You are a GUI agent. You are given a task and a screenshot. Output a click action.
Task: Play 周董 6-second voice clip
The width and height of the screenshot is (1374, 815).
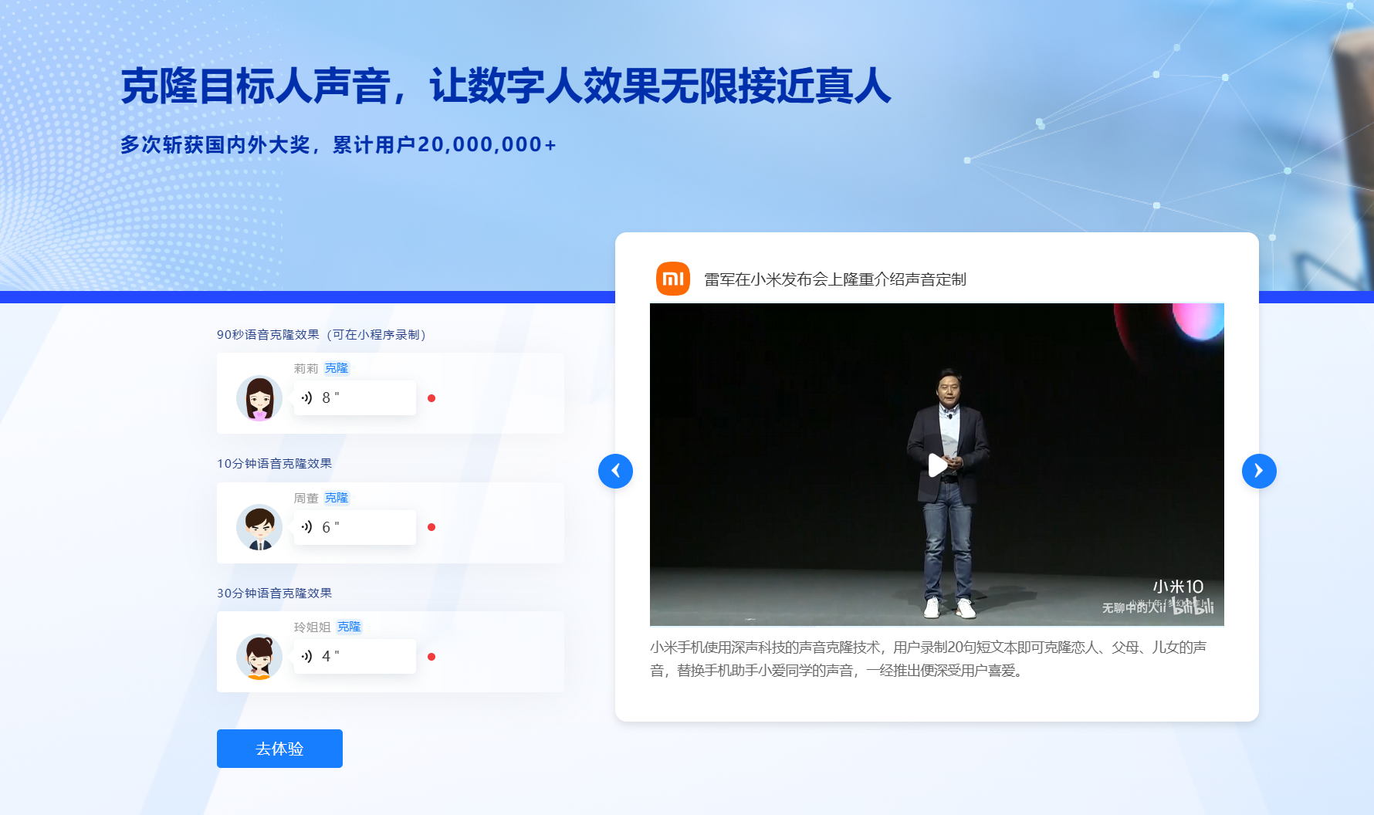tap(355, 527)
